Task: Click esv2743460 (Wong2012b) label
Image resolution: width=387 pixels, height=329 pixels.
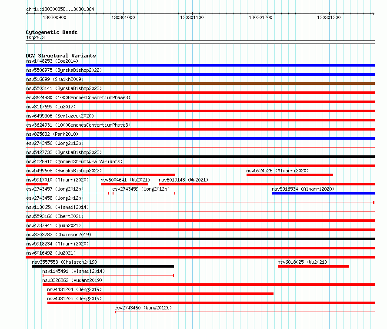Action: (x=143, y=308)
